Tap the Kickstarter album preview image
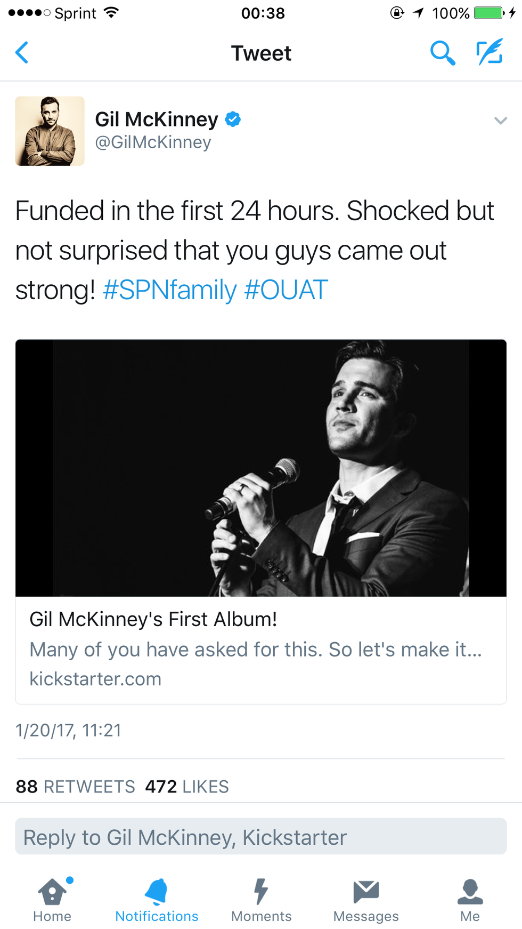The image size is (522, 929). point(261,468)
